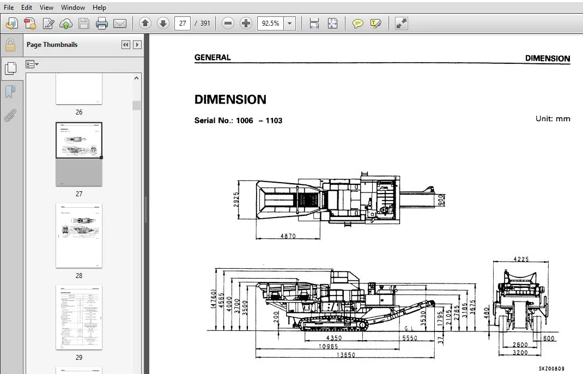Collapse the thumbnails panel with double-left arrow
Screen dimensions: 583x374
[x=126, y=45]
